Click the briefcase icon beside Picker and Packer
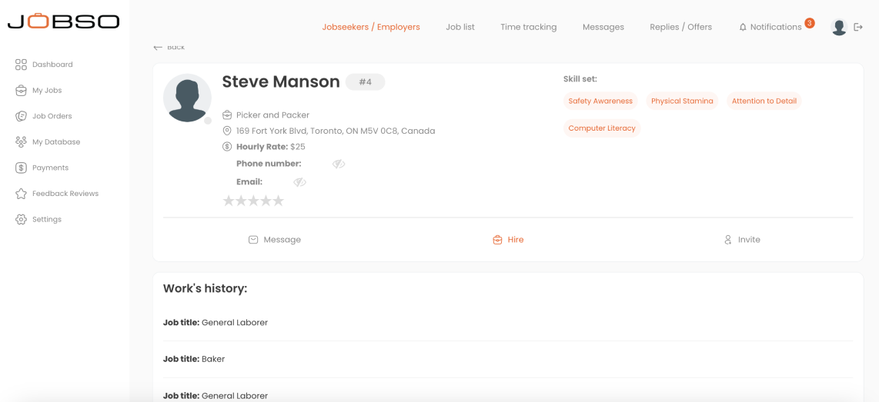The width and height of the screenshot is (879, 402). tap(227, 115)
